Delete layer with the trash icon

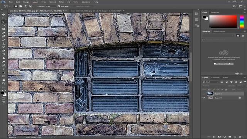[240, 137]
